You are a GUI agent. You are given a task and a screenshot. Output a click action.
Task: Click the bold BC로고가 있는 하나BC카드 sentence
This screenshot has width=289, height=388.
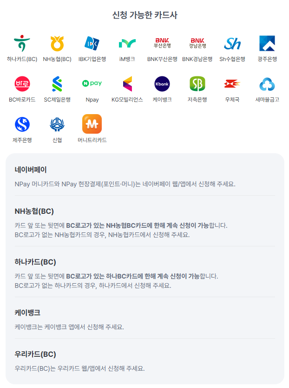click(x=133, y=276)
